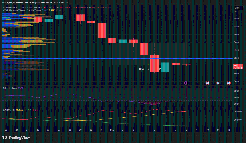Click the large red candle on the 31st
Image resolution: width=246 pixels, height=143 pixels.
(x=102, y=31)
